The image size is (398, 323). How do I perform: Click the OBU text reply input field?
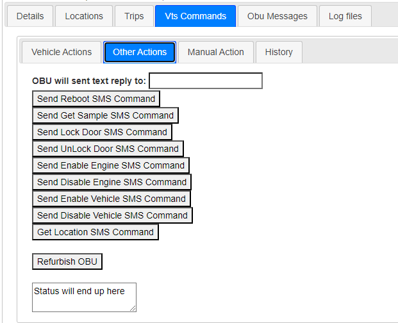[206, 81]
